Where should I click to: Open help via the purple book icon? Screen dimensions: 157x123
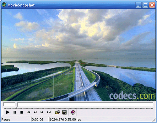tap(73, 112)
